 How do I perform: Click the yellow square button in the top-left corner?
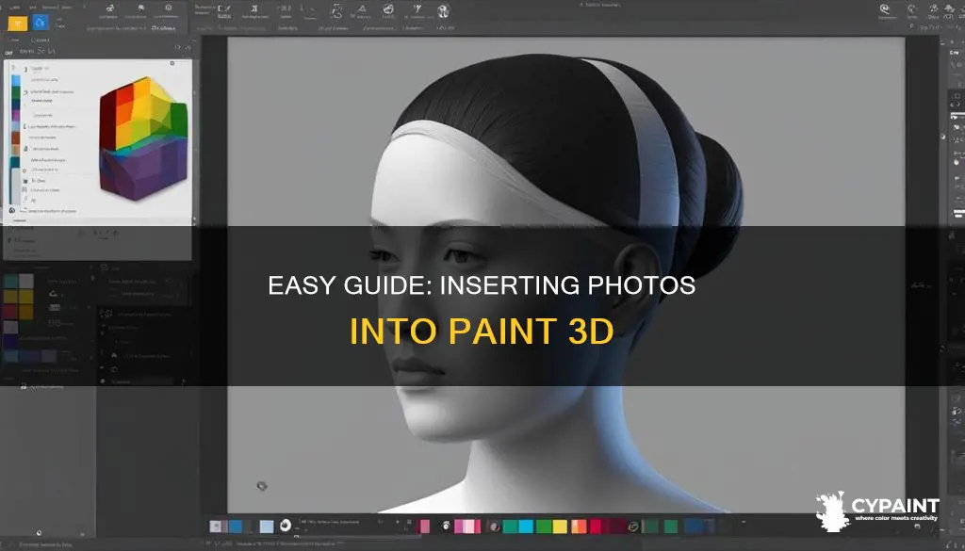coord(17,24)
